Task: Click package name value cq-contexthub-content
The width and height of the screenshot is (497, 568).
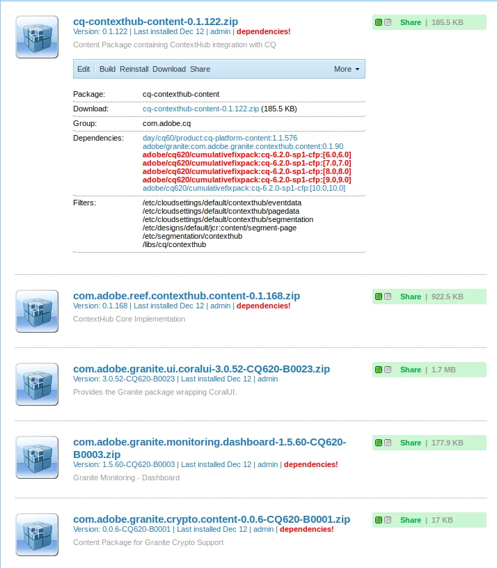Action: [x=181, y=94]
